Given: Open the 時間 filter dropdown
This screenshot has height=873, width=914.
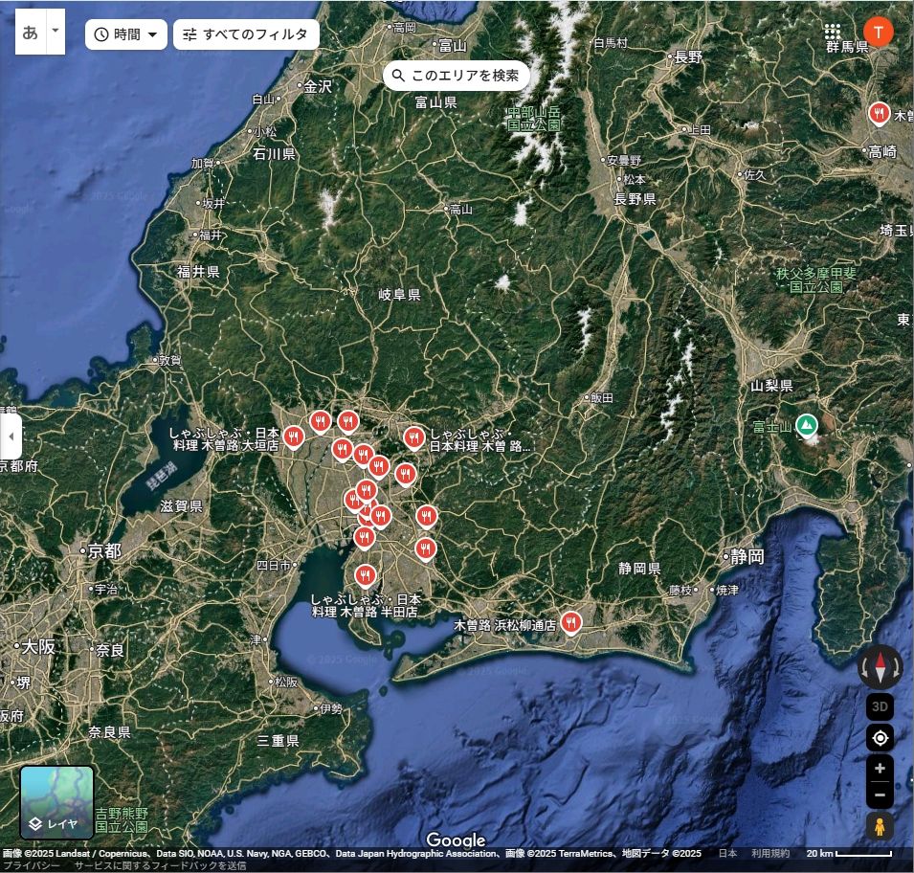Looking at the screenshot, I should (126, 34).
